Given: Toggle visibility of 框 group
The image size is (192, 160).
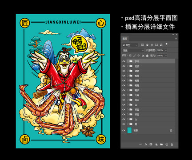Looking at the screenshot, I should (124, 124).
